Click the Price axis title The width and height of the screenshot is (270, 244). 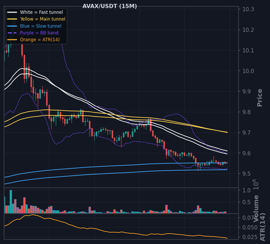[260, 98]
